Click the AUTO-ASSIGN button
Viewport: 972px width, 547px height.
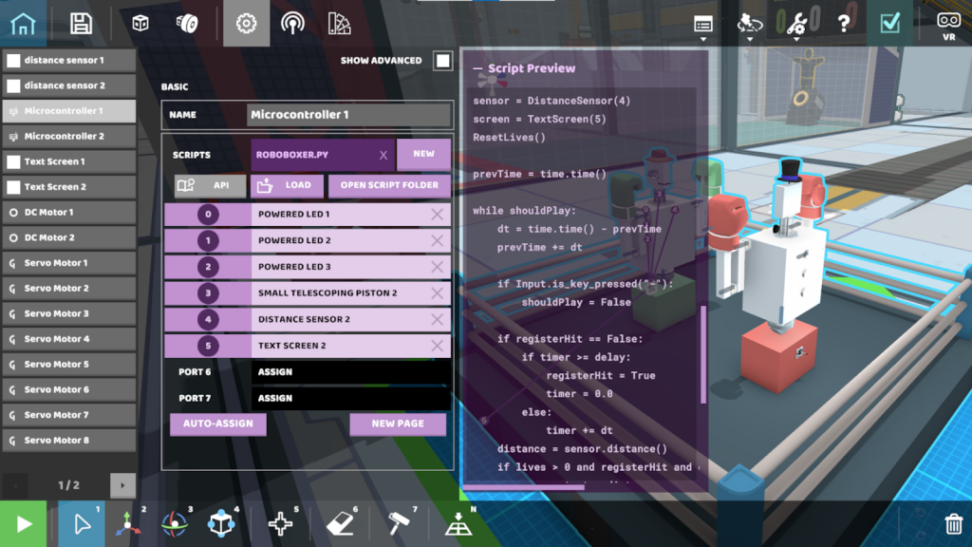217,424
